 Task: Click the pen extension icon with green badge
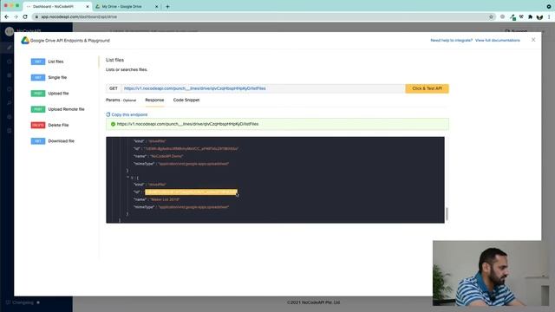[x=513, y=17]
